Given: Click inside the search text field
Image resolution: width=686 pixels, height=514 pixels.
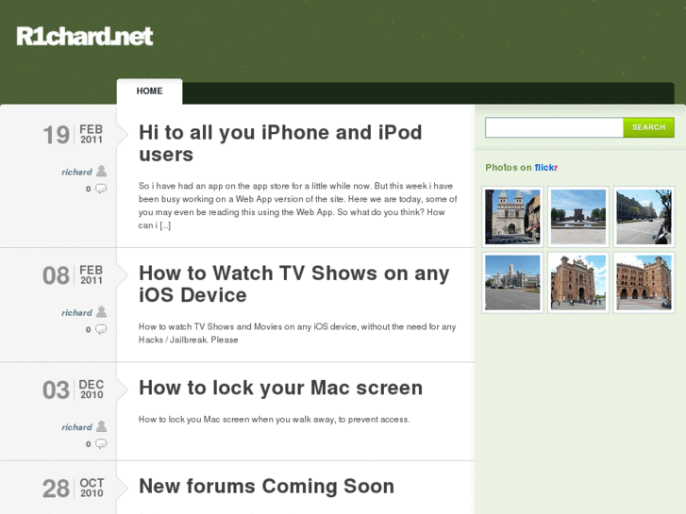Looking at the screenshot, I should 554,127.
